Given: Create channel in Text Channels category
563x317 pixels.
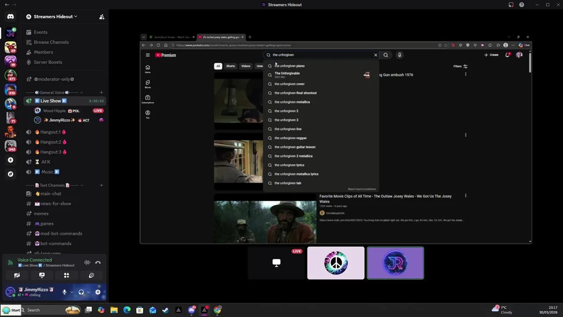Looking at the screenshot, I should pyautogui.click(x=101, y=185).
